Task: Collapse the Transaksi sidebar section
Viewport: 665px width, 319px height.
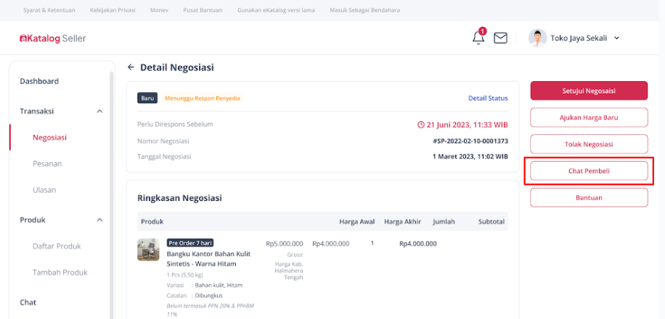Action: [x=99, y=111]
